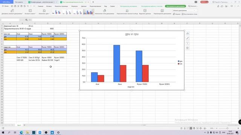Viewport: 241px width, 135px height.
Task: Select the Лист1 sheet tab
Action: tap(19, 125)
